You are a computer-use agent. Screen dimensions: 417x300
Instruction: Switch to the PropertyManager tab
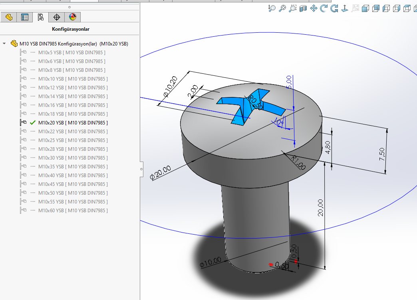[x=25, y=17]
